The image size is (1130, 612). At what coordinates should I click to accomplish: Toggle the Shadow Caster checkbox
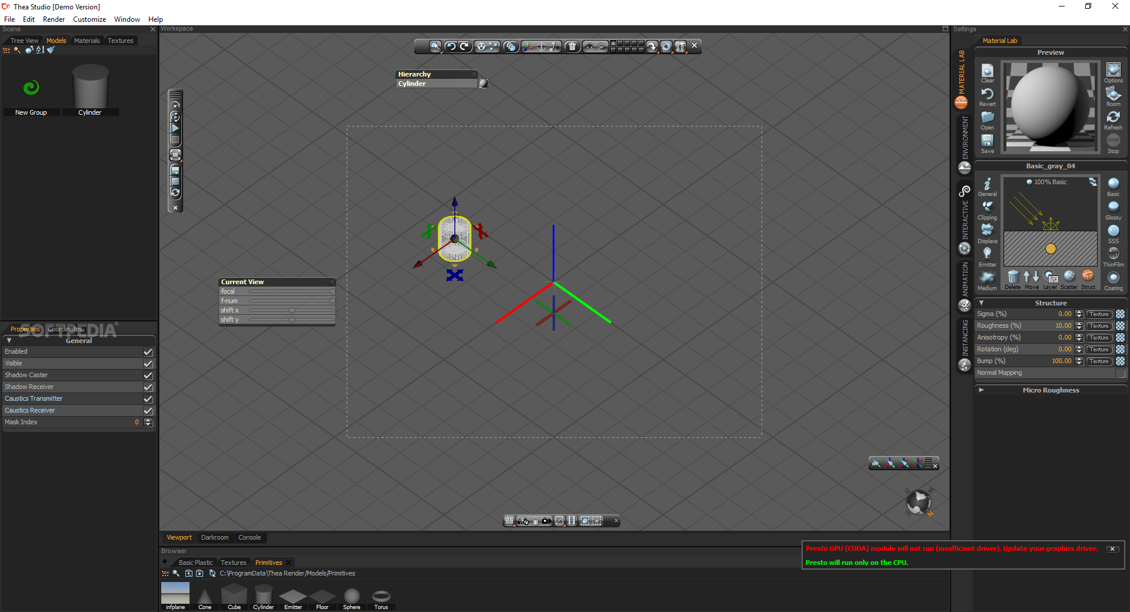148,375
